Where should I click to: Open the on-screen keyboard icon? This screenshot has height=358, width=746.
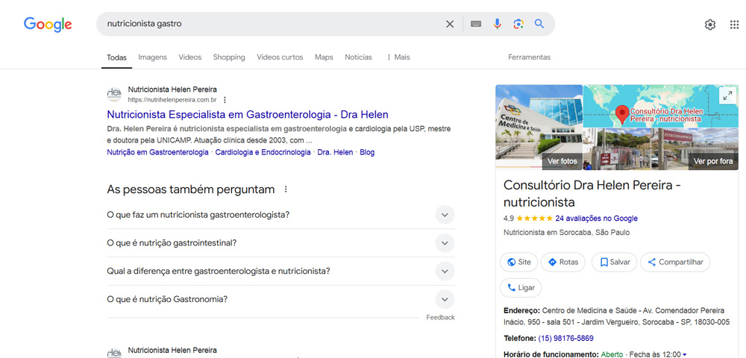coord(476,24)
